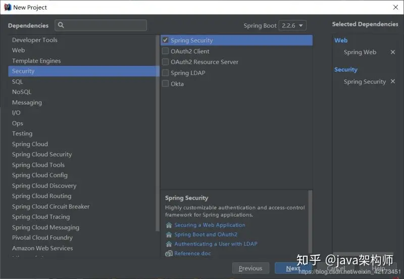Image resolution: width=404 pixels, height=279 pixels.
Task: Remove Spring Web from selected dependencies
Action: click(393, 52)
